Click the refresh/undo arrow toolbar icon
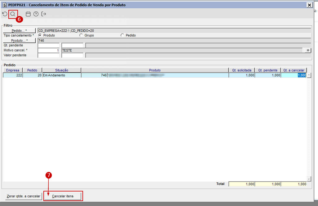 [5, 14]
